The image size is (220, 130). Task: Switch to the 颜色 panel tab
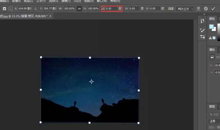pos(212,19)
